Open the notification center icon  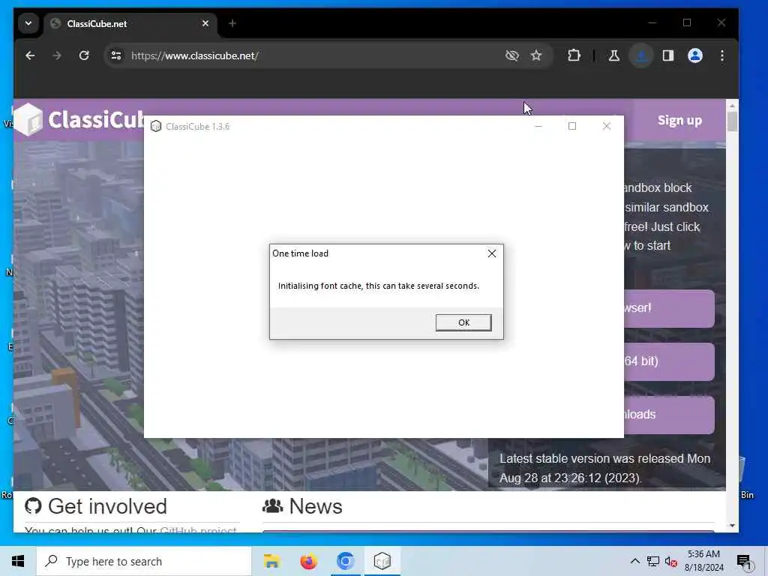tap(743, 561)
